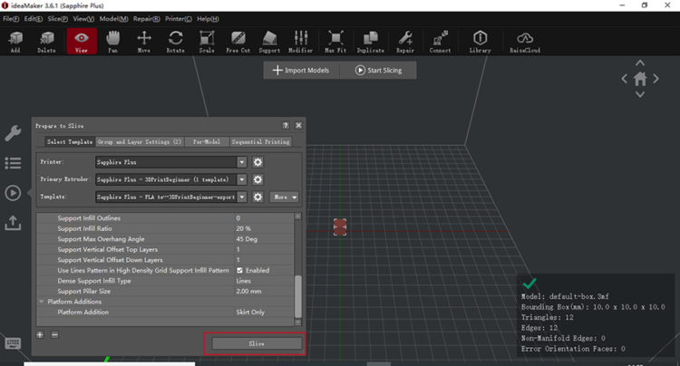Click the scrollbar up arrow in settings list

click(298, 217)
